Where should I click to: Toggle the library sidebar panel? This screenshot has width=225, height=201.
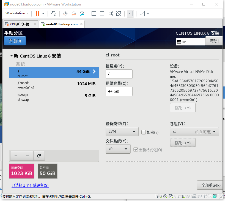[x=94, y=13]
